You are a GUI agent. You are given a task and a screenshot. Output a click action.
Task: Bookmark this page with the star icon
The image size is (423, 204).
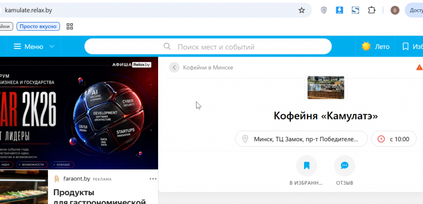(301, 10)
